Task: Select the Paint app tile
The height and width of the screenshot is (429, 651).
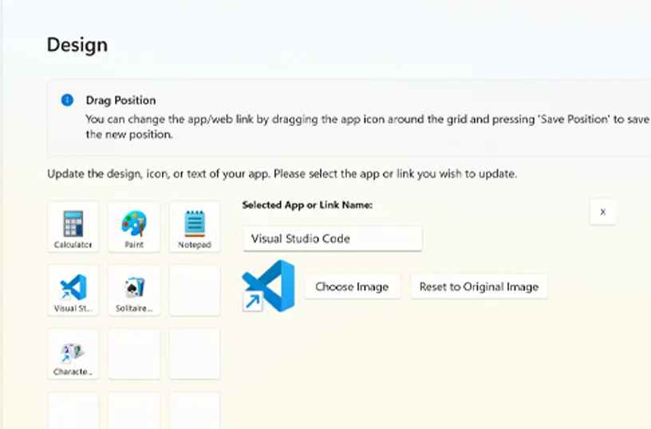Action: (134, 226)
